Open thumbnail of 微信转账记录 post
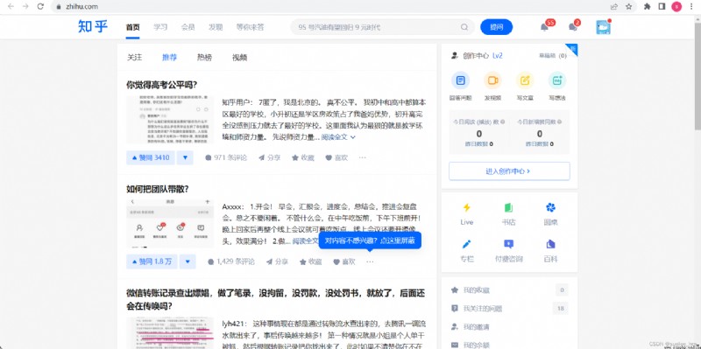 pos(170,333)
